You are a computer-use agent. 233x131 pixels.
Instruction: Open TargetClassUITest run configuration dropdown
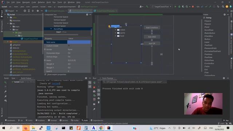pyautogui.click(x=162, y=7)
